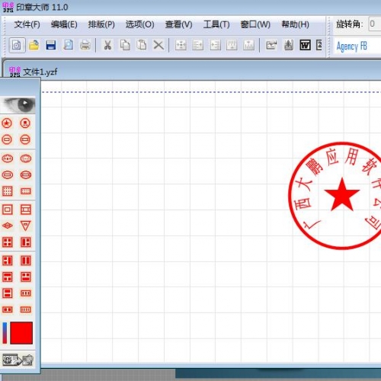Click the new document toolbar icon

(x=17, y=46)
